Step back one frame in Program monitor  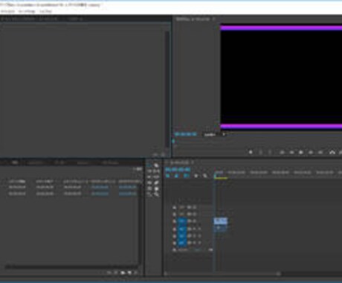[291, 152]
